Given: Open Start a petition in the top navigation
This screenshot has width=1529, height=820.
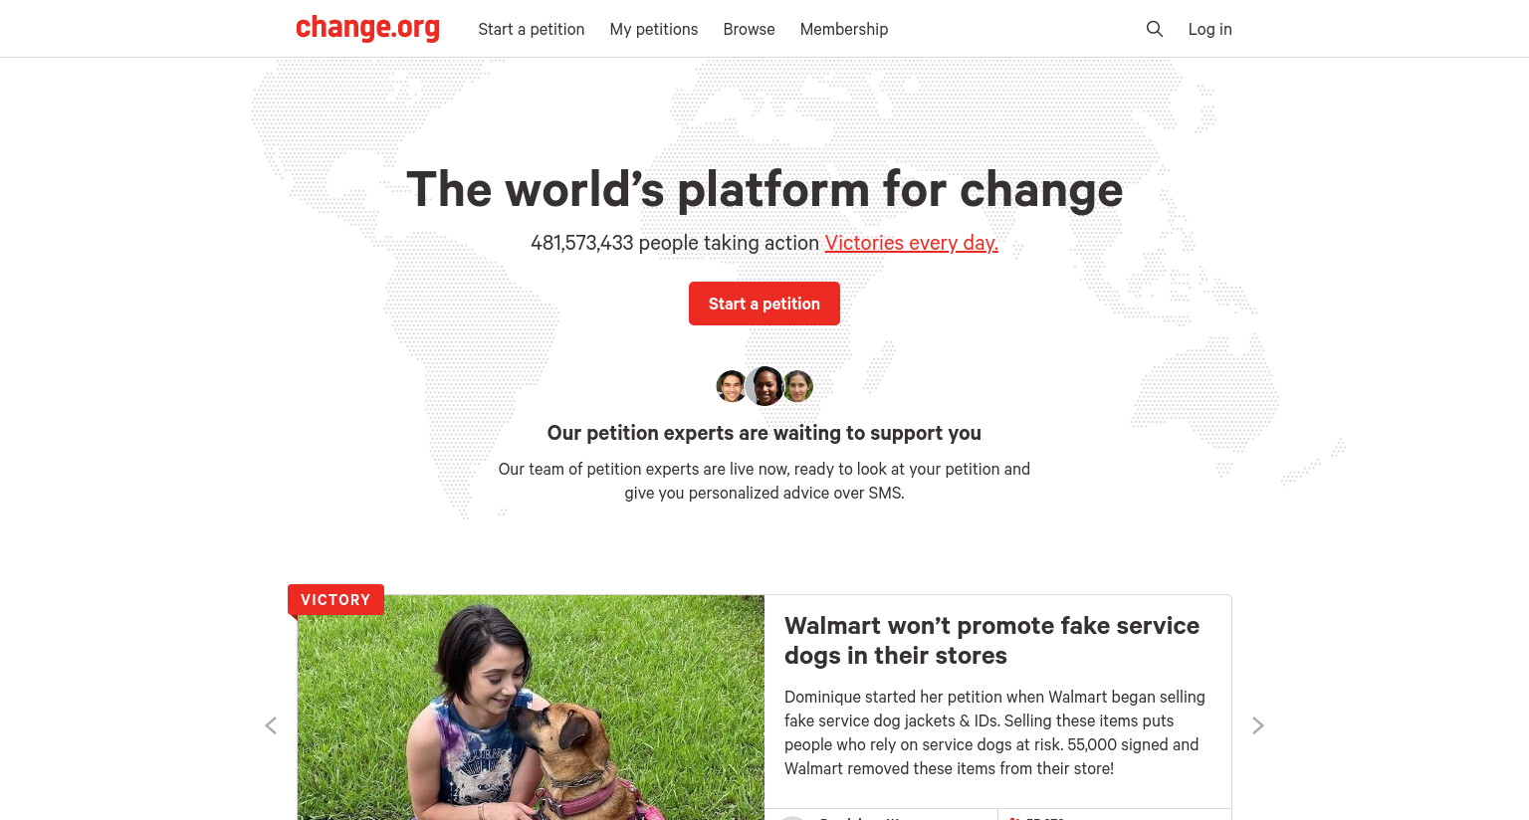Looking at the screenshot, I should [532, 29].
